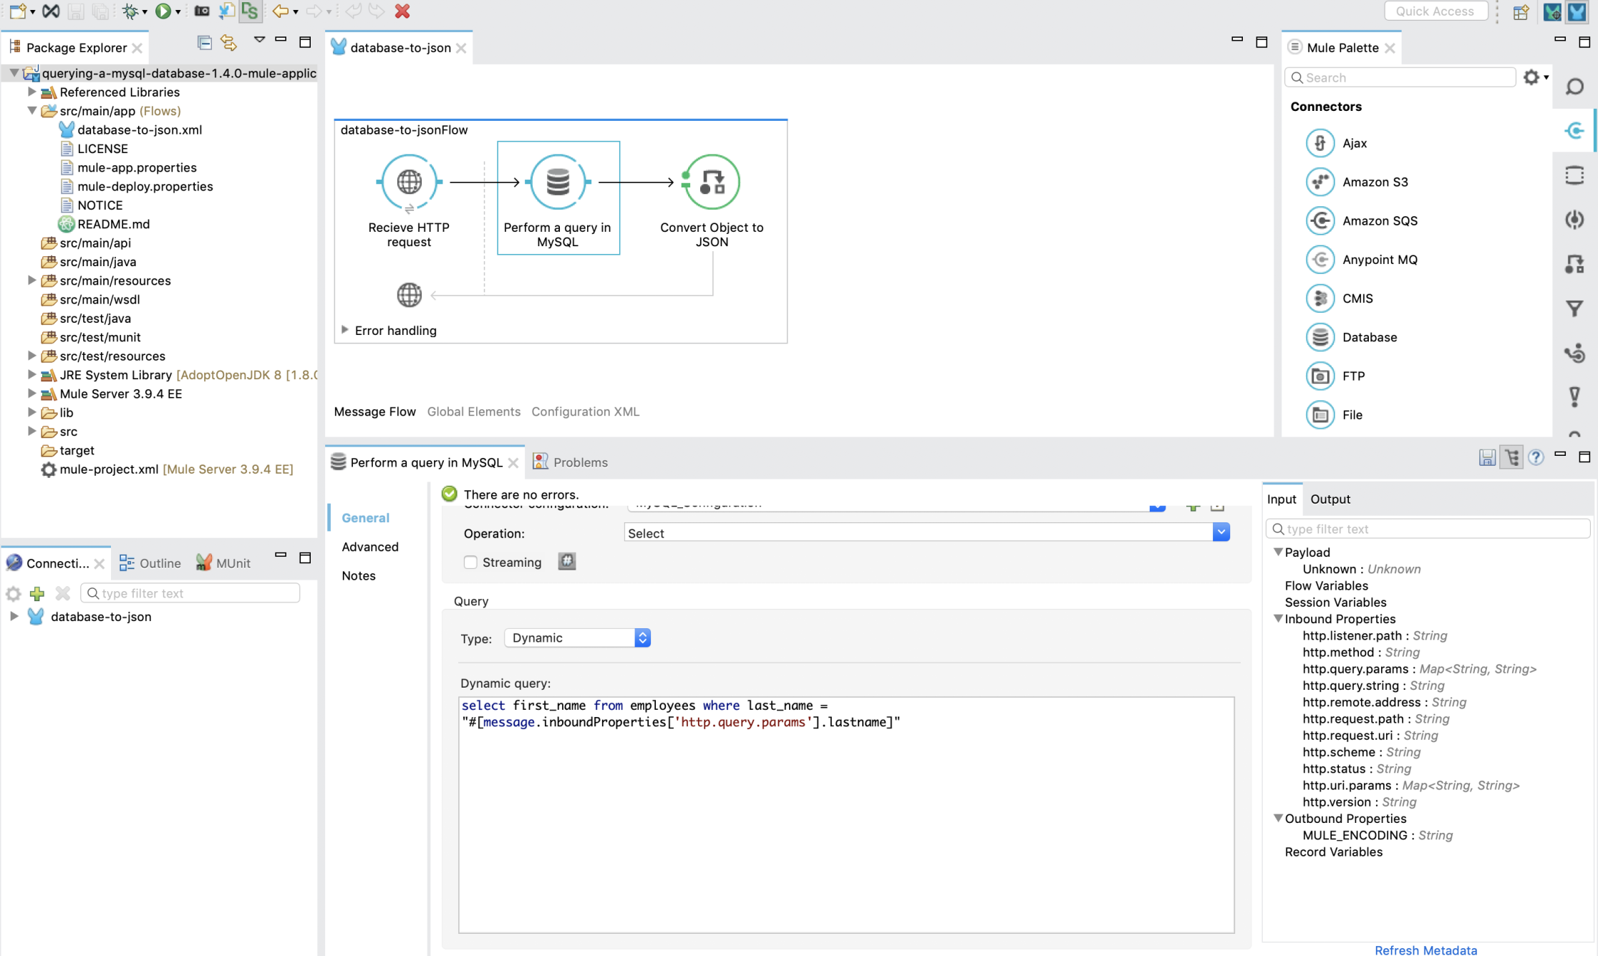
Task: Click the Refresh Metadata link
Action: pyautogui.click(x=1425, y=950)
